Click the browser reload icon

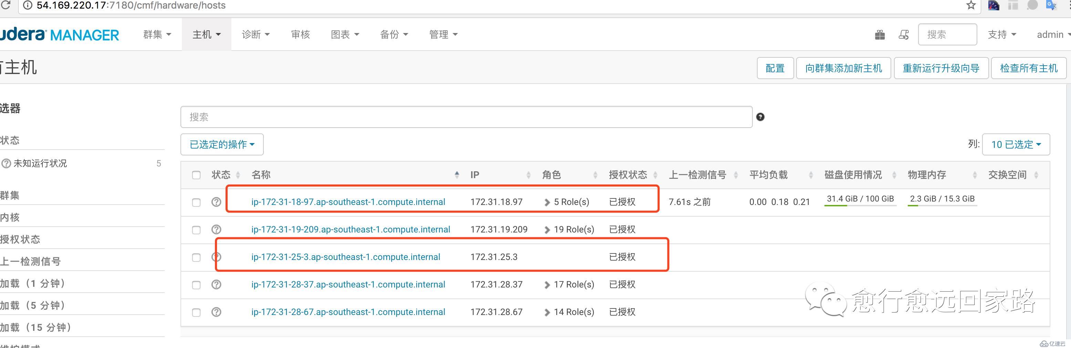pyautogui.click(x=6, y=5)
